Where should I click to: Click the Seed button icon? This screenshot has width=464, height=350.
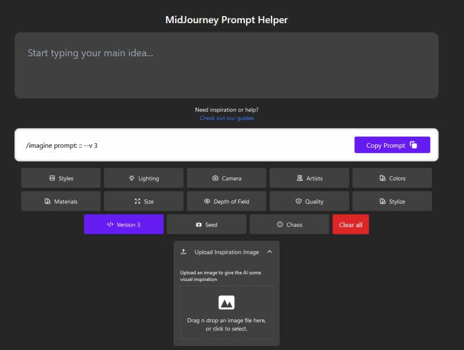[198, 225]
